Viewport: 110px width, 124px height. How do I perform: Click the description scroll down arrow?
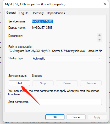pos(100,40)
